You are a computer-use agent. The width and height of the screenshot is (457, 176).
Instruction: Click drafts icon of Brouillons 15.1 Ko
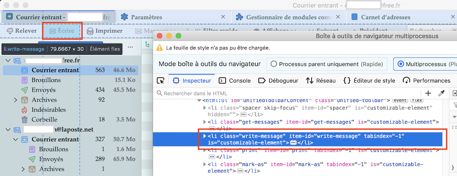pyautogui.click(x=25, y=80)
